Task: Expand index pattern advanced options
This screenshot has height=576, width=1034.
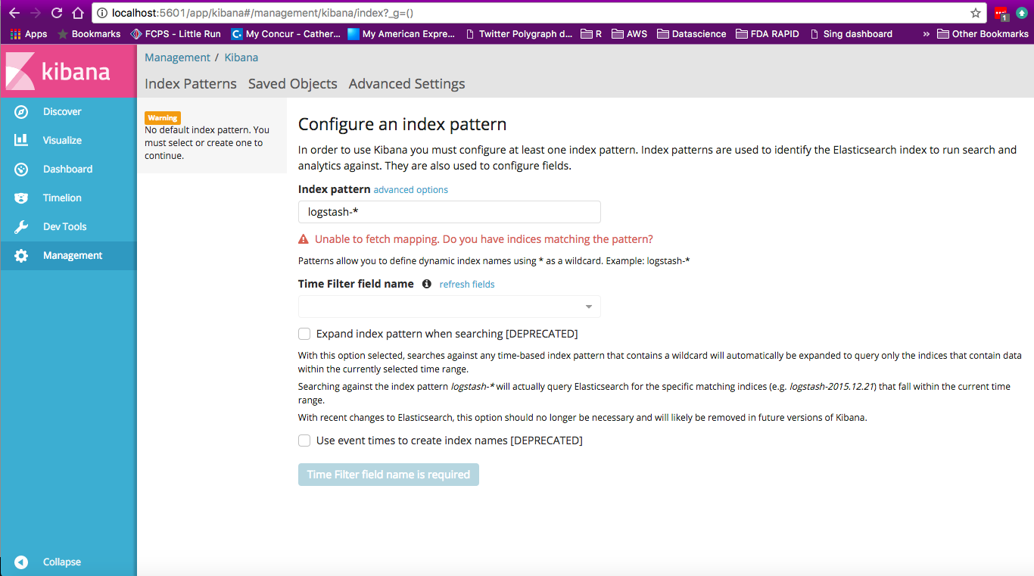Action: point(410,190)
